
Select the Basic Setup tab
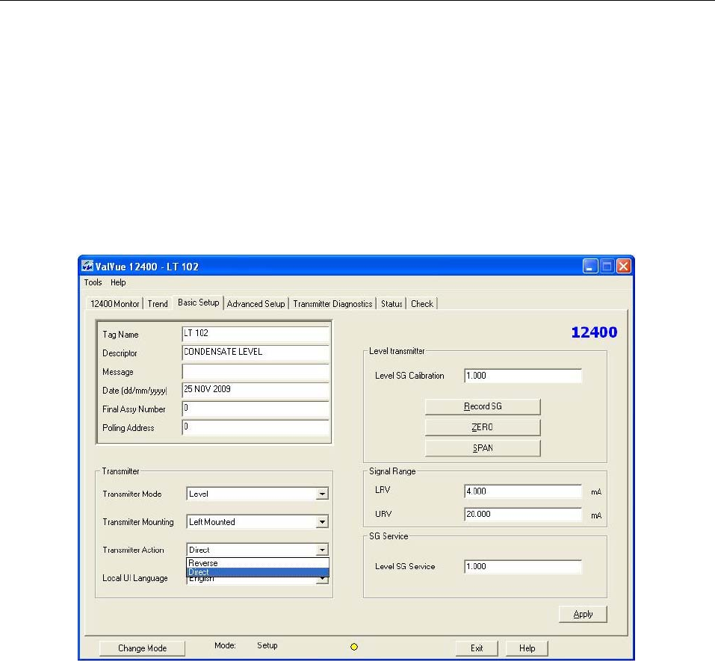pyautogui.click(x=198, y=302)
